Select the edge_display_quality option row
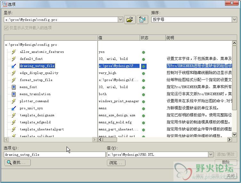The height and width of the screenshot is (183, 241). tap(39, 73)
